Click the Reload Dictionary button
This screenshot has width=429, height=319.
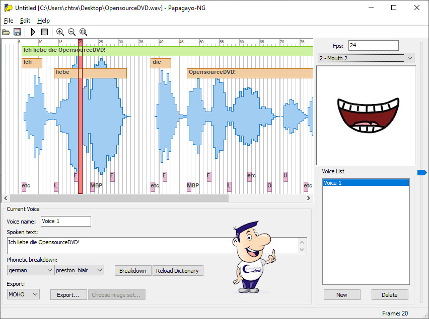pyautogui.click(x=177, y=271)
